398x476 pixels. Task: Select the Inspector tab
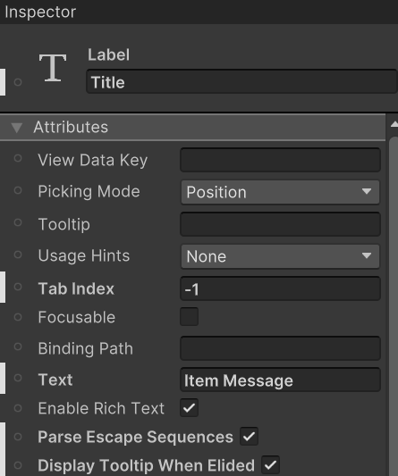click(x=40, y=13)
